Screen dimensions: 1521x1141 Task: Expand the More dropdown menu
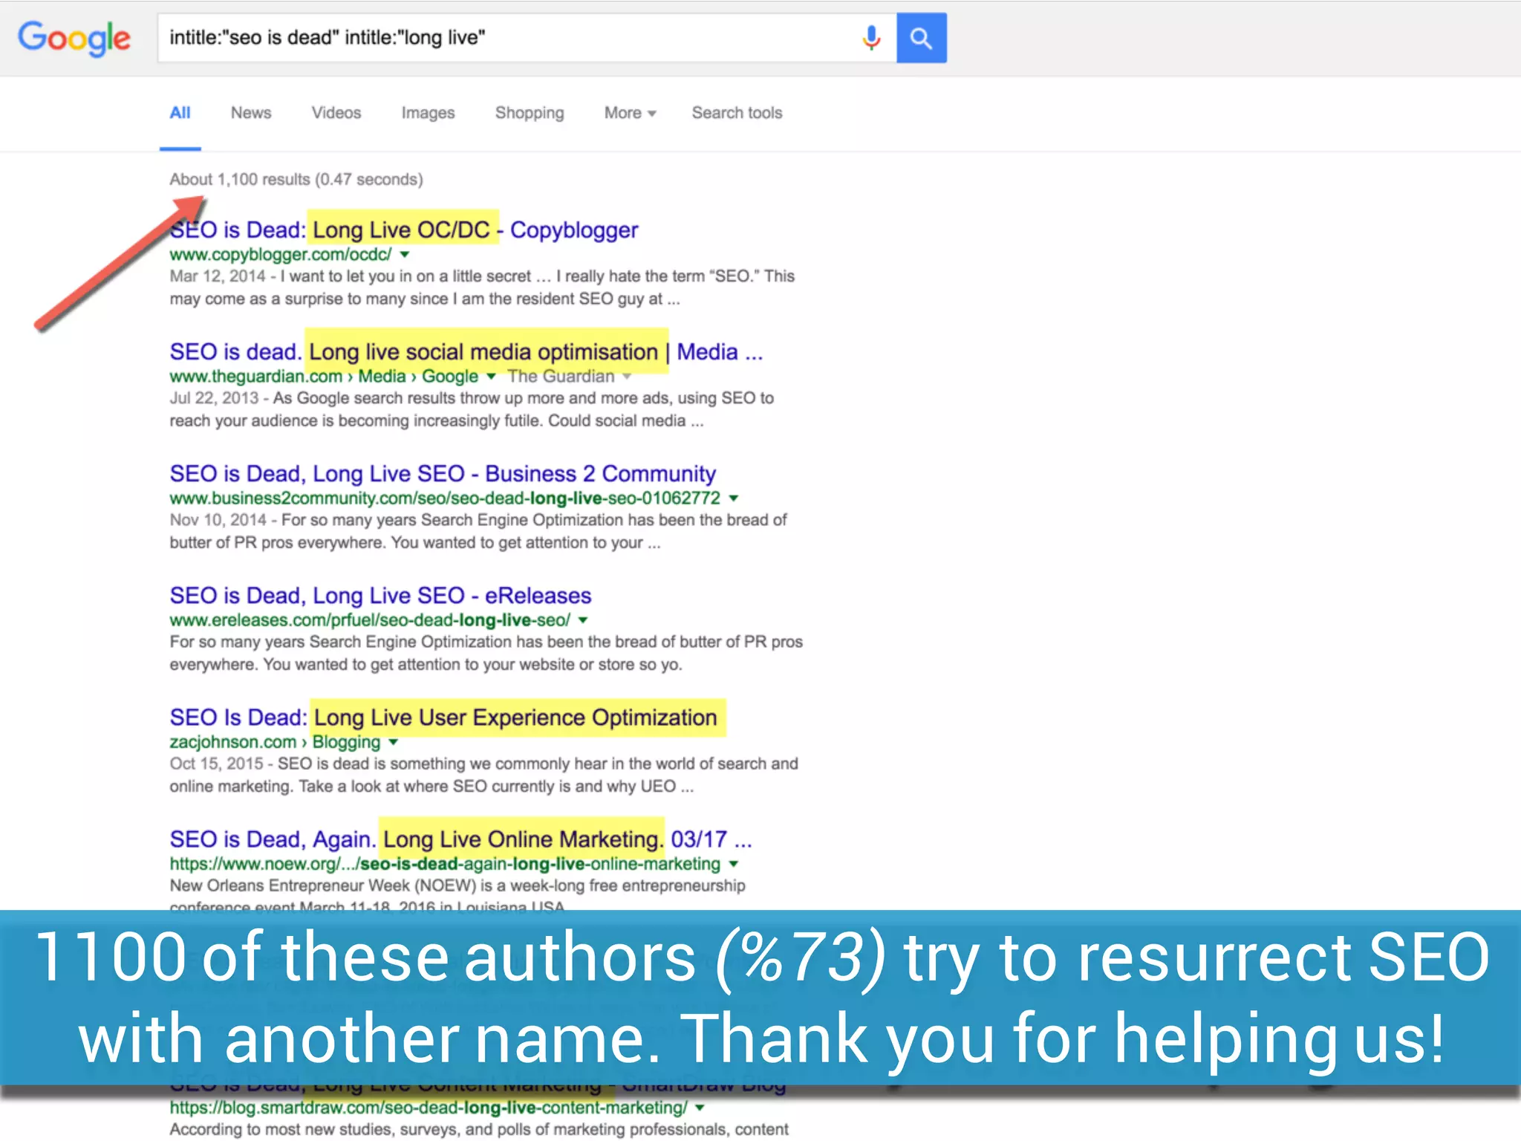pos(630,113)
